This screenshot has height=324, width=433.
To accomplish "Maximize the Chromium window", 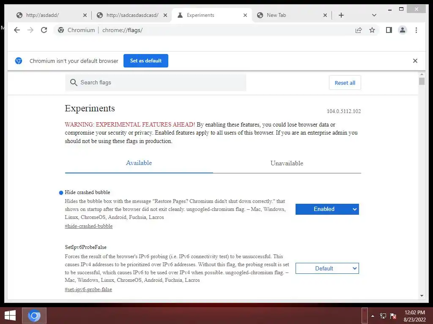I will [x=401, y=9].
